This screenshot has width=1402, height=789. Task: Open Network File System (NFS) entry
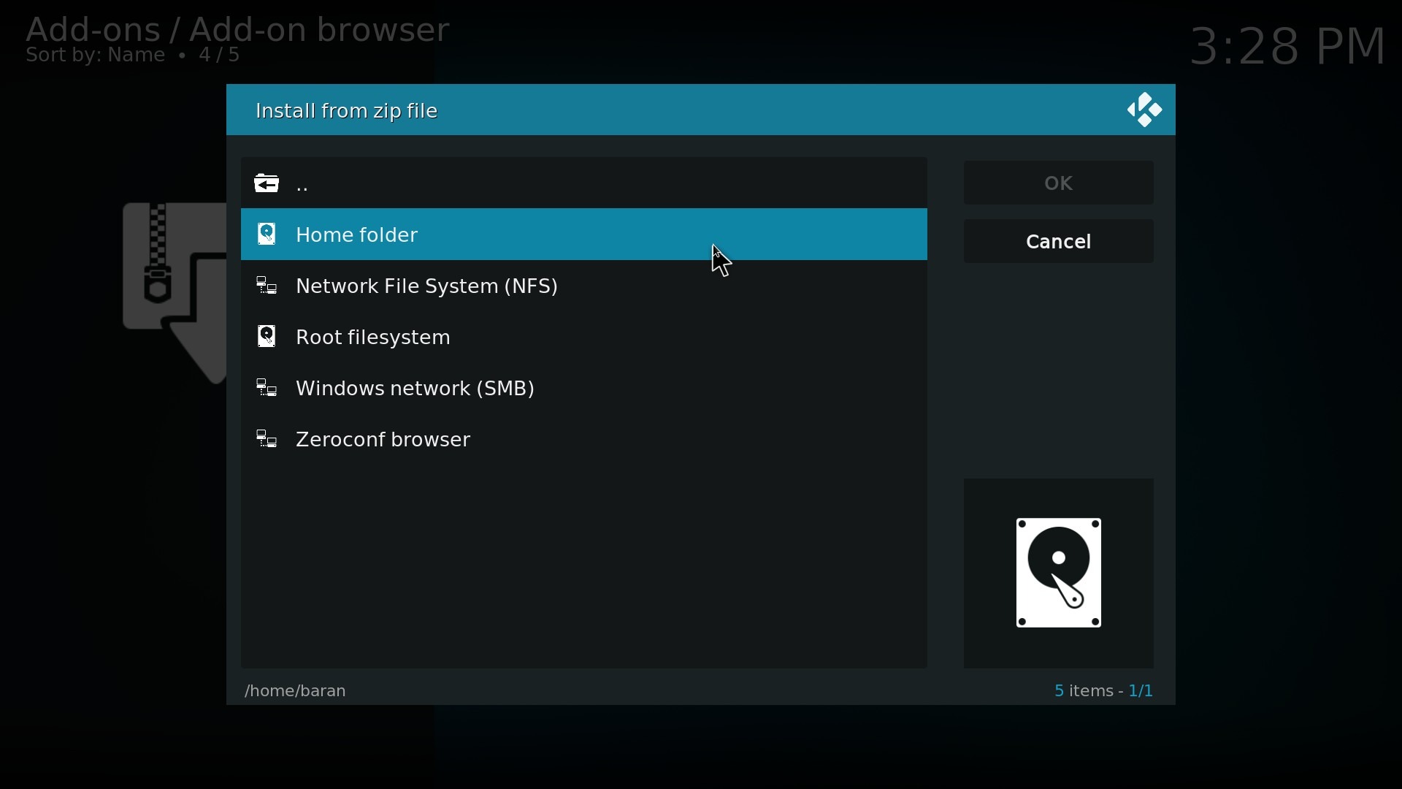427,287
